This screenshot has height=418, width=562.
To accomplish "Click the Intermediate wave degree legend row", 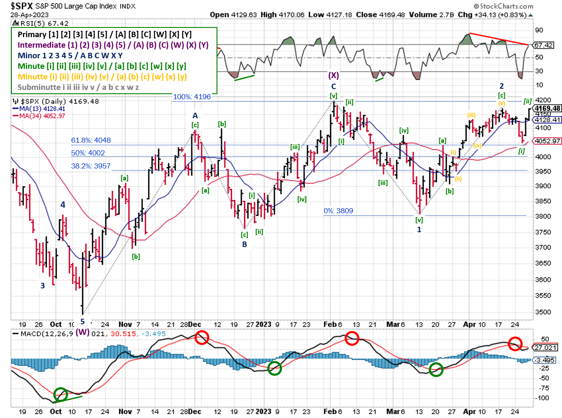I will [113, 45].
